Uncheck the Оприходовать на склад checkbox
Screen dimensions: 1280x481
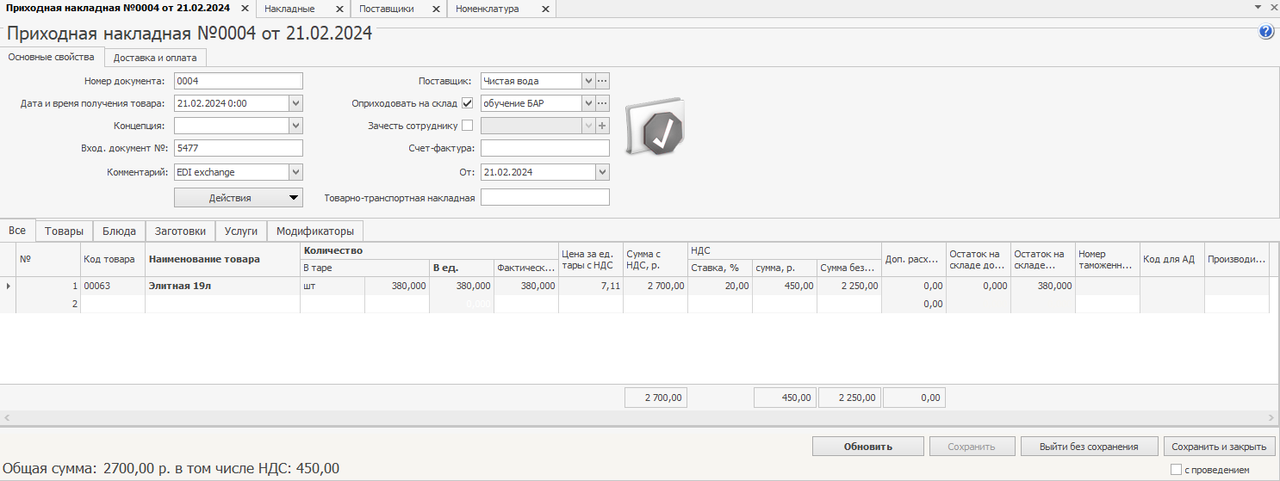[x=468, y=103]
